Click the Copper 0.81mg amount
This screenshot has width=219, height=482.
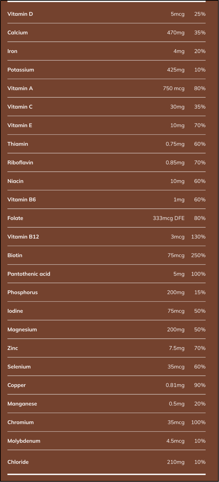point(176,385)
